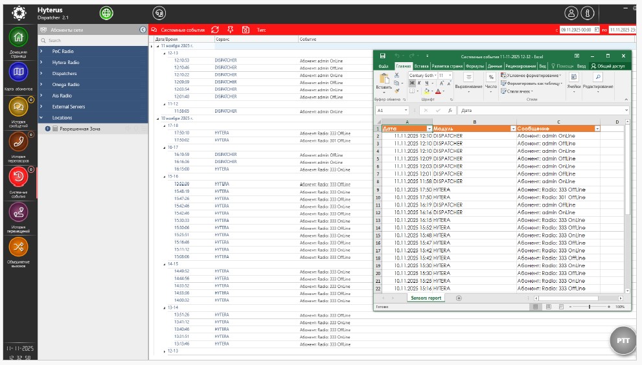
Task: Click the headset operator icon
Action: pos(159,13)
